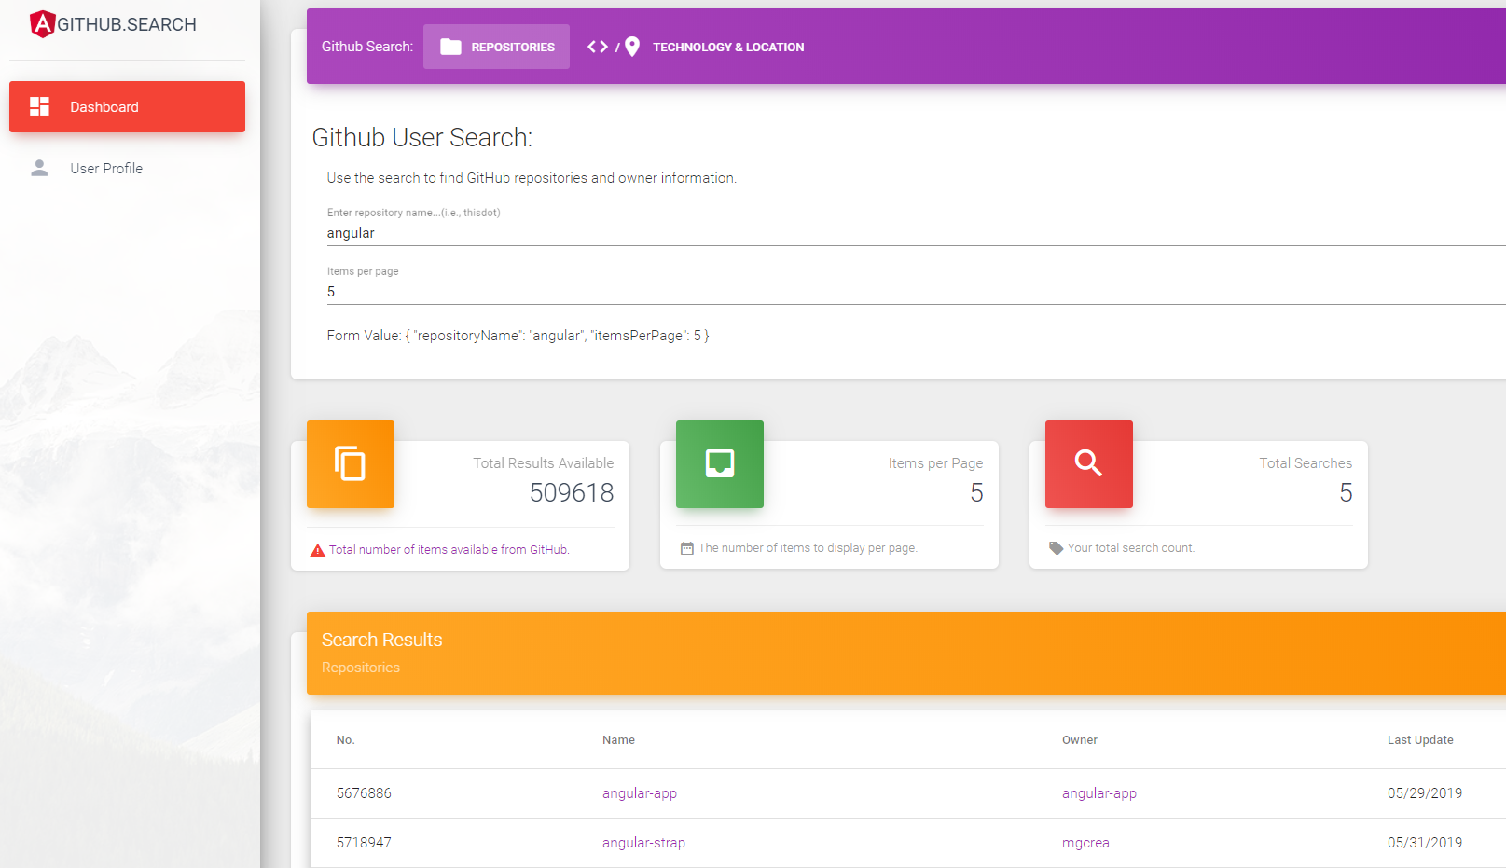Open the angular-strap repository link
The width and height of the screenshot is (1506, 868).
point(643,843)
